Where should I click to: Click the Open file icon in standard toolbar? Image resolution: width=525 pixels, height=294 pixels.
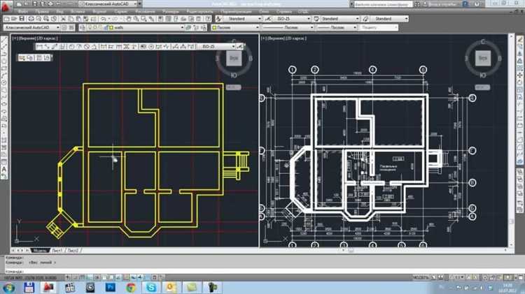[14, 19]
